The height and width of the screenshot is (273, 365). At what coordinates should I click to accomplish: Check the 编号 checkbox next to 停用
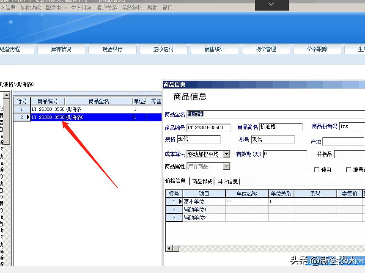(349, 169)
